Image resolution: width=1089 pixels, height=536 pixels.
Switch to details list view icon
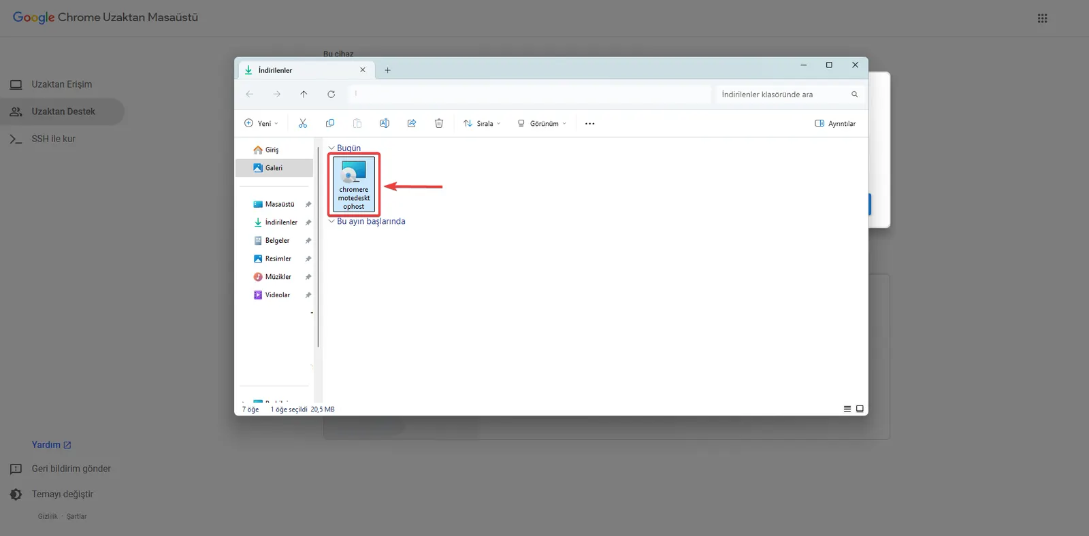pos(847,409)
